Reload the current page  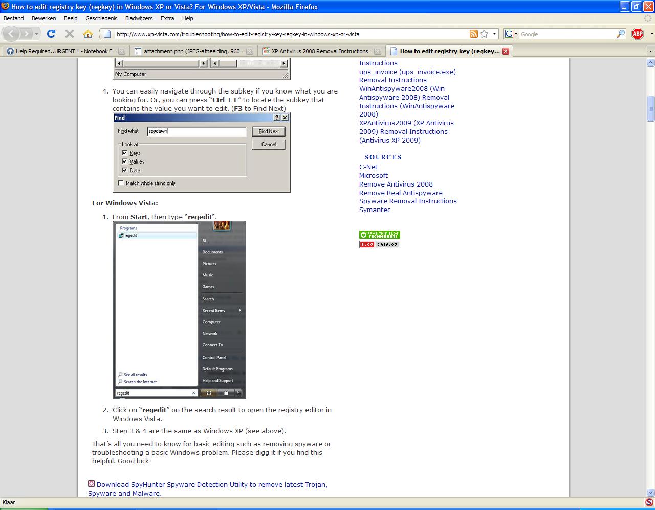tap(51, 34)
